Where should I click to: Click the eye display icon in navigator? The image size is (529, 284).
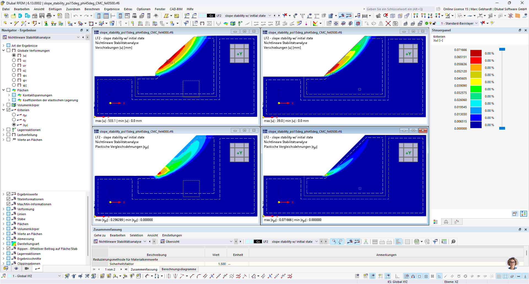click(16, 268)
